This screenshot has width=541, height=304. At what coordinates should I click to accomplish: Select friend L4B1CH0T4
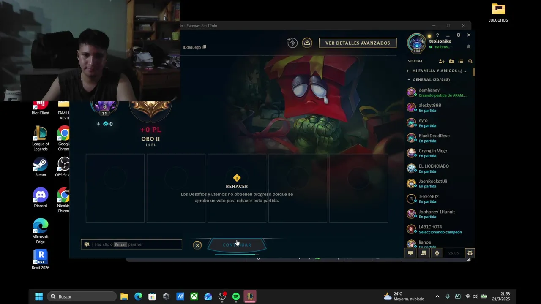click(439, 229)
